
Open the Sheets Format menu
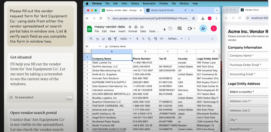pyautogui.click(x=133, y=31)
